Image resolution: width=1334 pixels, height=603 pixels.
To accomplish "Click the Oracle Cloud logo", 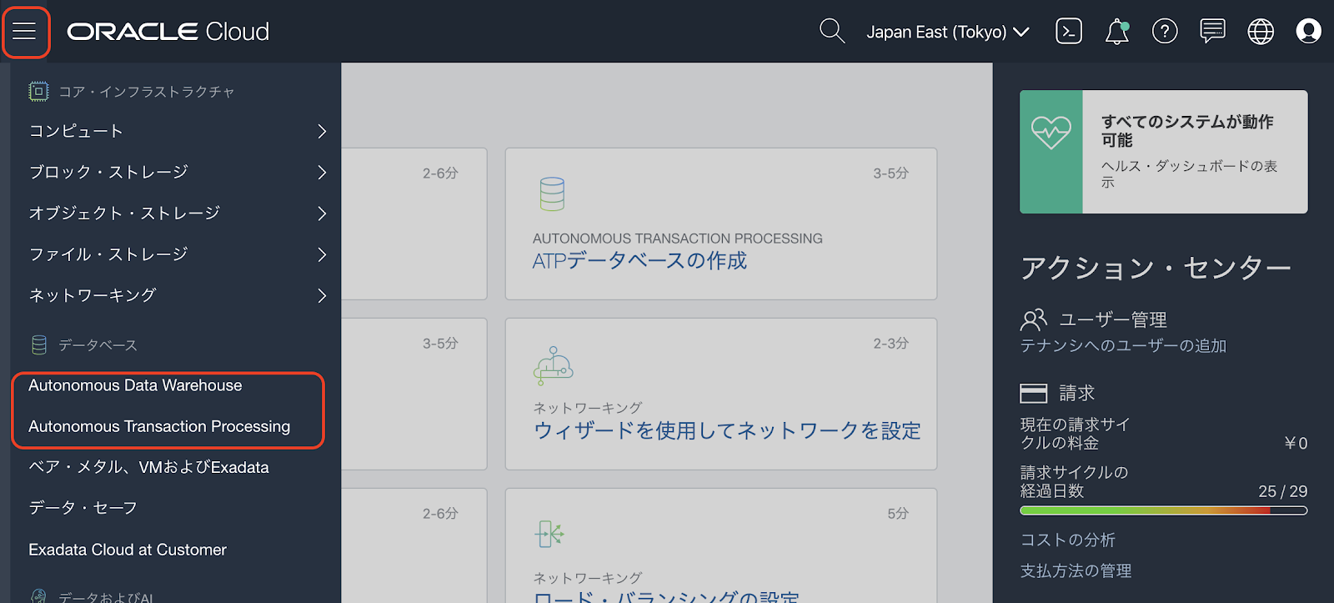I will click(168, 32).
